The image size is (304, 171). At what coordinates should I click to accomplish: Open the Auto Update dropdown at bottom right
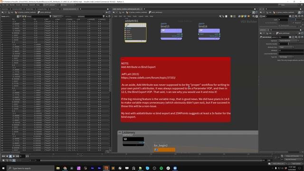click(x=296, y=164)
